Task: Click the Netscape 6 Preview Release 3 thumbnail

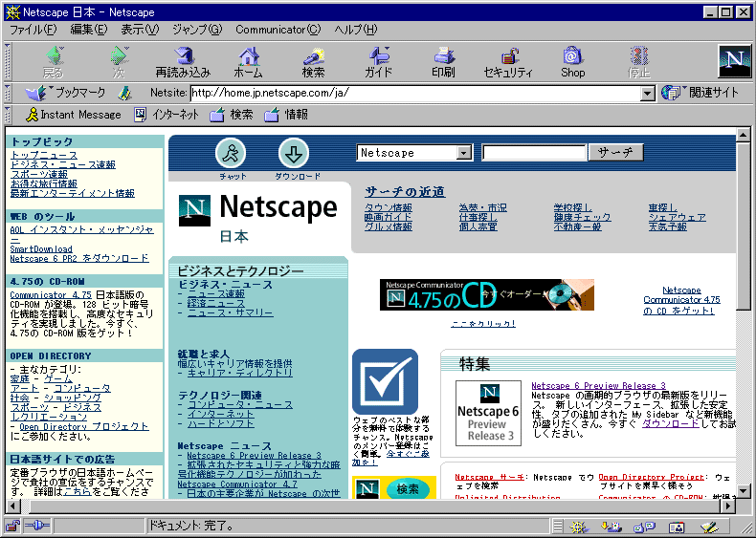Action: point(488,413)
